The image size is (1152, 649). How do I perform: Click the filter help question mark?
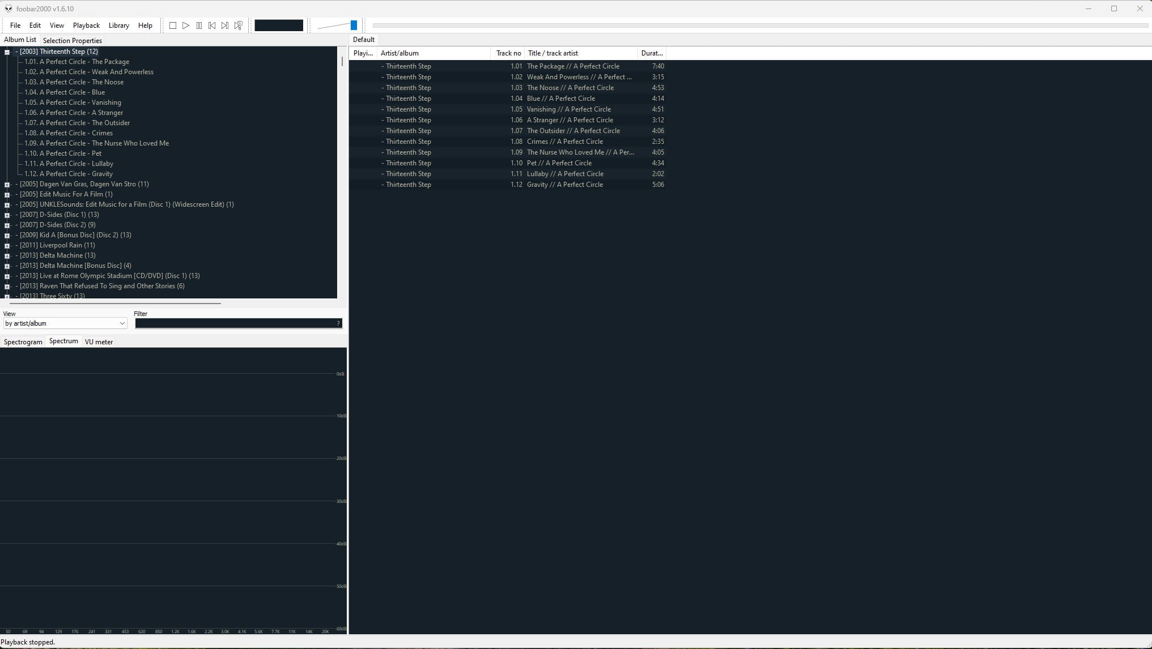[x=338, y=323]
